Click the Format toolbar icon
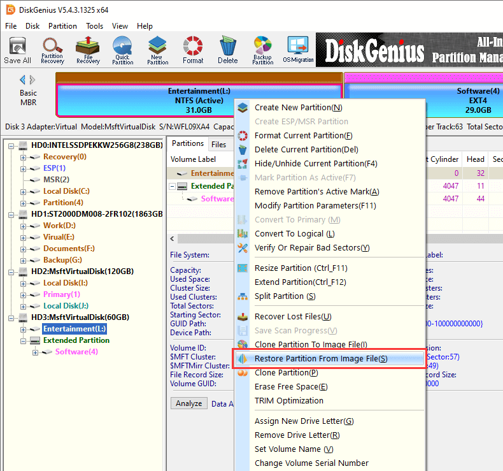 [193, 50]
